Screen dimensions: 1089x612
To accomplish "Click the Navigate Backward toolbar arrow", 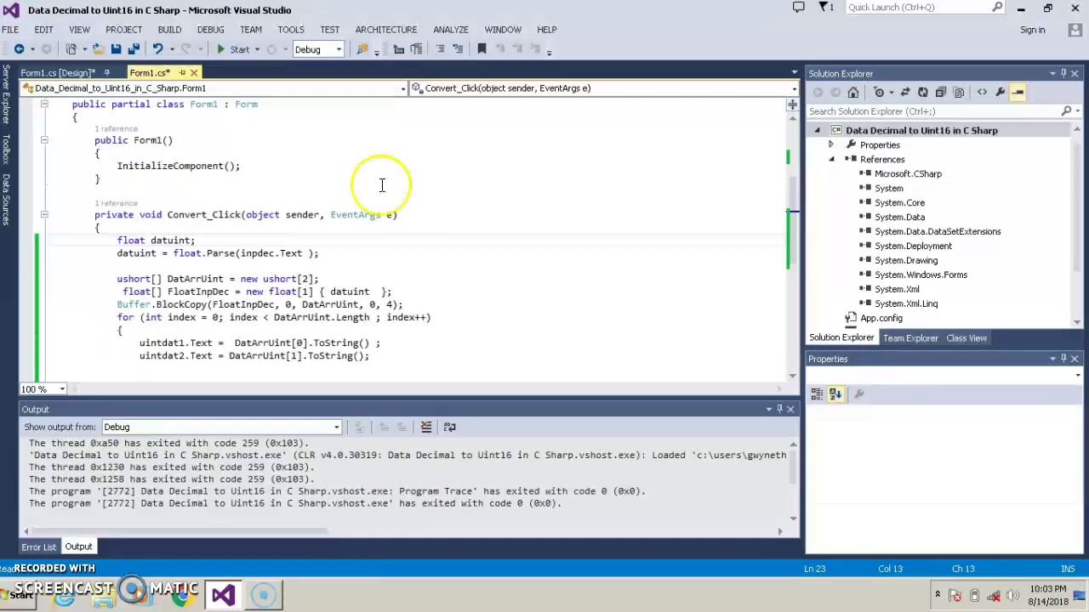I will (19, 49).
